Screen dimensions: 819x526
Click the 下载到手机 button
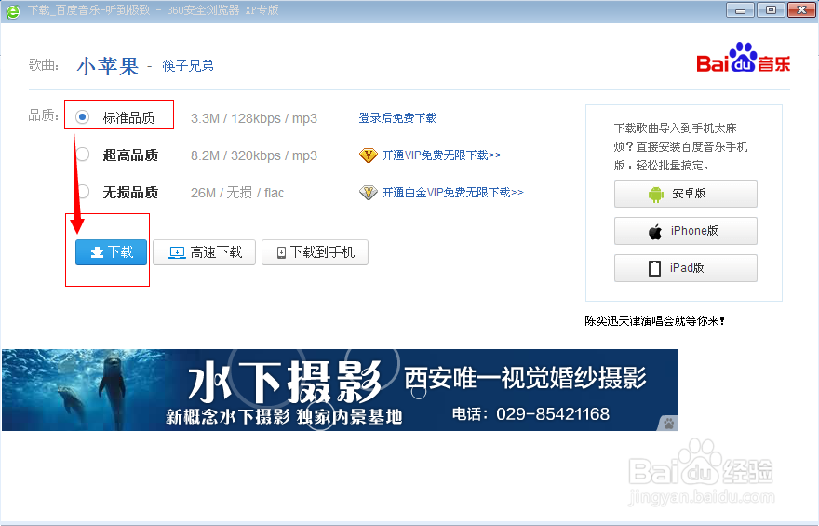coord(315,252)
